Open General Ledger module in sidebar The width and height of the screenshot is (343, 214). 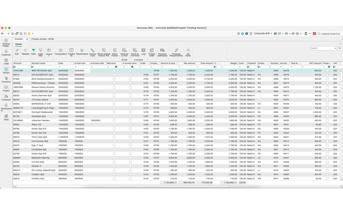[6, 43]
